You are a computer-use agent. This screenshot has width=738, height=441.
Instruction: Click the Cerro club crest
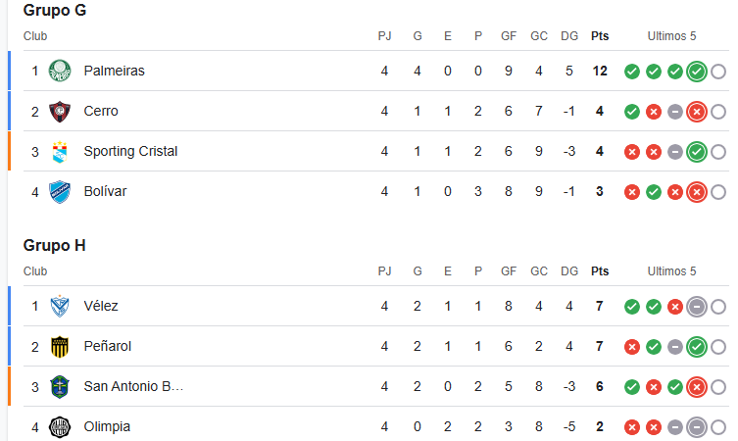point(60,112)
